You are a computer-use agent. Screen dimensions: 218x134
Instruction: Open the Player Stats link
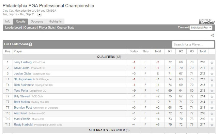(47, 28)
